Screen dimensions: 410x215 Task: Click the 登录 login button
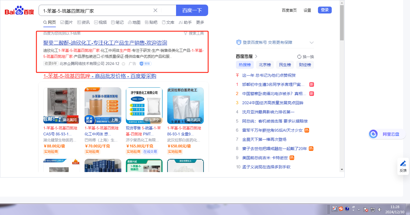pos(325,10)
